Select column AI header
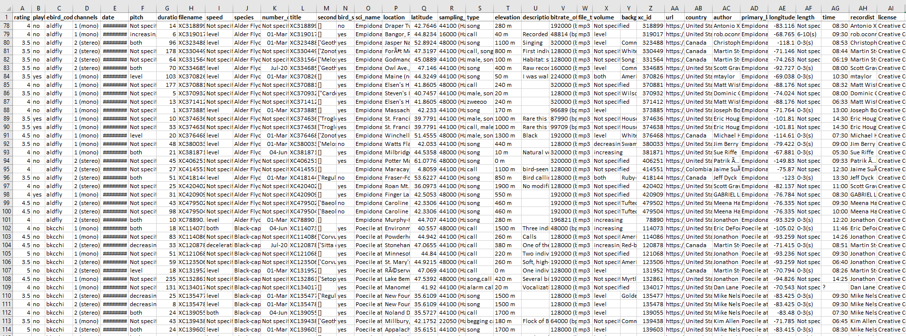This screenshot has width=906, height=336. click(891, 8)
